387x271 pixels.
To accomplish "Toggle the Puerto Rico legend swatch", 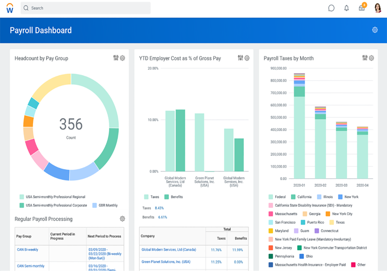I will coord(303,222).
